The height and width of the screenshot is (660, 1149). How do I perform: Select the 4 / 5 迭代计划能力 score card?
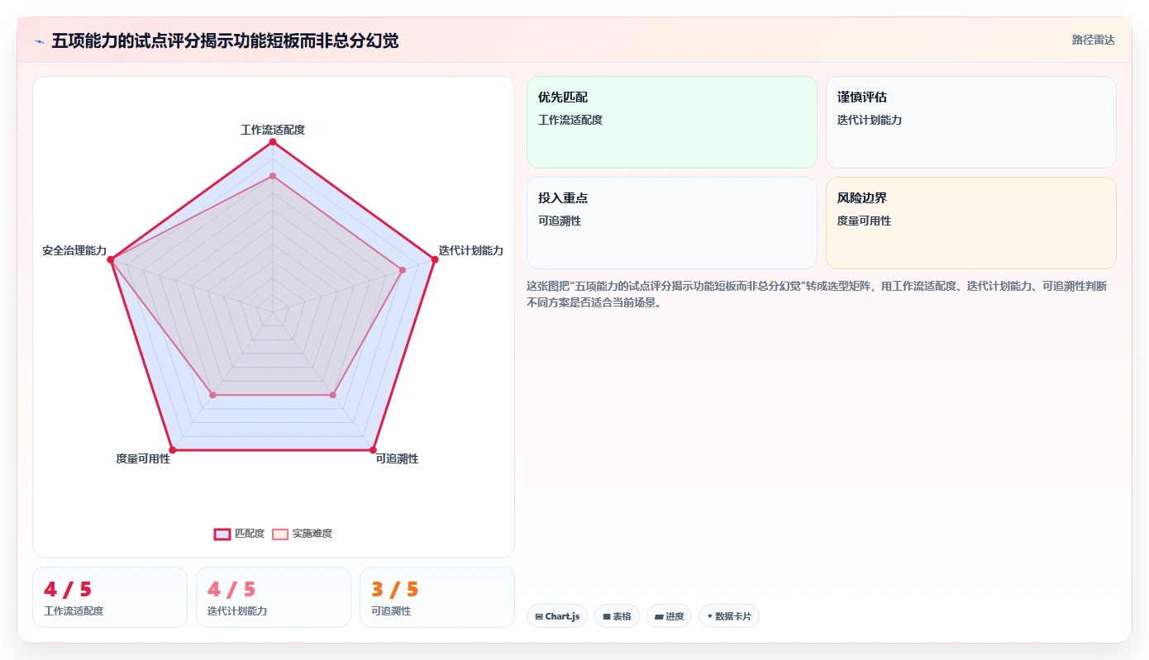pyautogui.click(x=274, y=597)
